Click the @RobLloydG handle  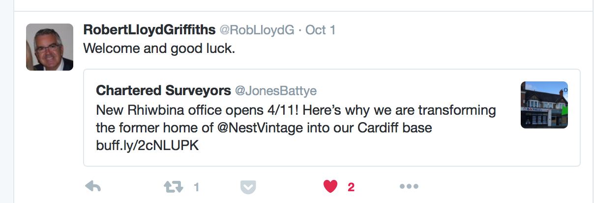[x=257, y=30]
